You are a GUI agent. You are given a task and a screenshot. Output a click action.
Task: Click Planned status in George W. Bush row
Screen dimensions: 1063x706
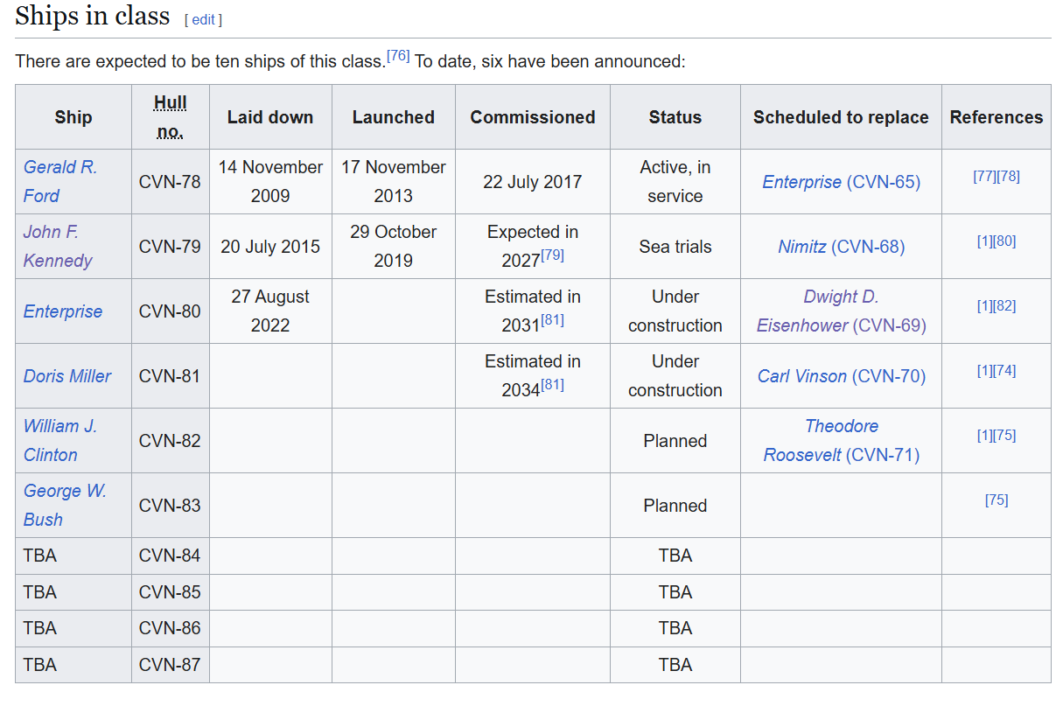(675, 506)
